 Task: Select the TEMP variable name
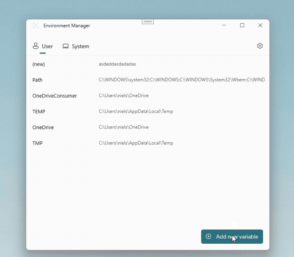pos(39,112)
